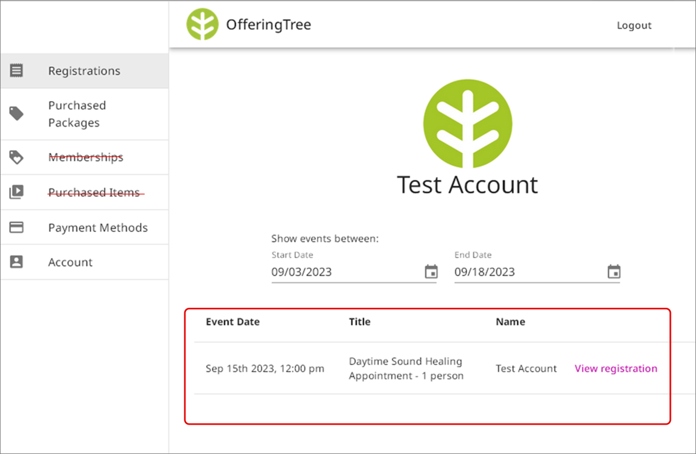This screenshot has width=696, height=454.
Task: Click the Payment Methods card icon
Action: pyautogui.click(x=17, y=227)
